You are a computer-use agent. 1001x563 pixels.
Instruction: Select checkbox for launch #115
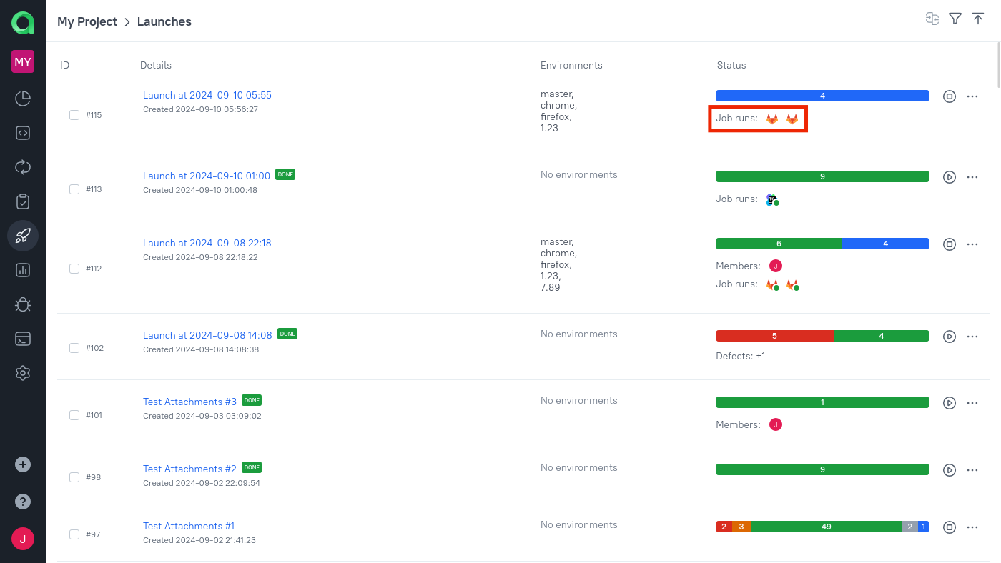74,115
